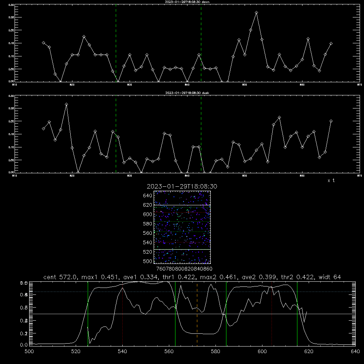The height and width of the screenshot is (364, 364).
Task: Click the upper white horizontal line in the image panel
Action: click(x=182, y=205)
